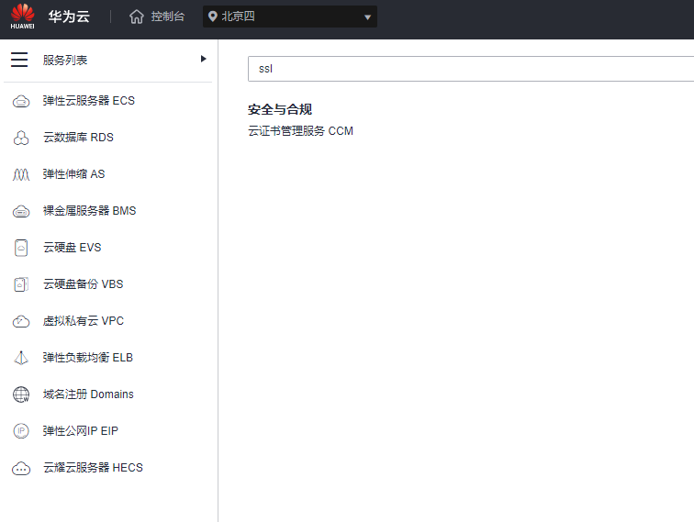Image resolution: width=694 pixels, height=522 pixels.
Task: Open the console home icon
Action: click(x=136, y=17)
